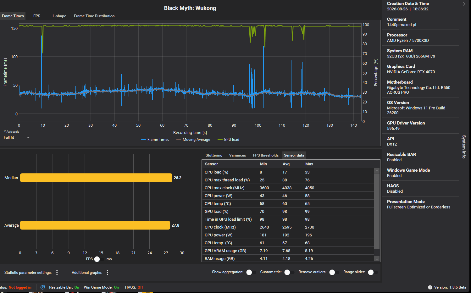Select the GPU temp. (°C) row
This screenshot has width=471, height=293.
click(x=288, y=243)
